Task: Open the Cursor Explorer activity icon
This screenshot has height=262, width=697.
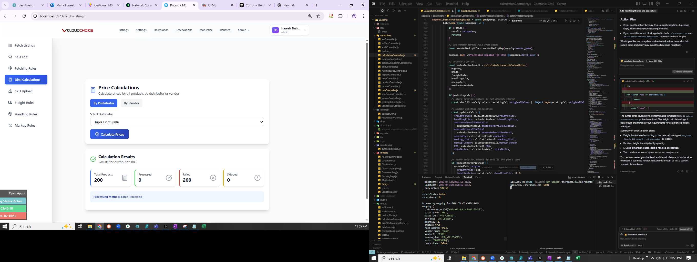Action: tap(382, 11)
